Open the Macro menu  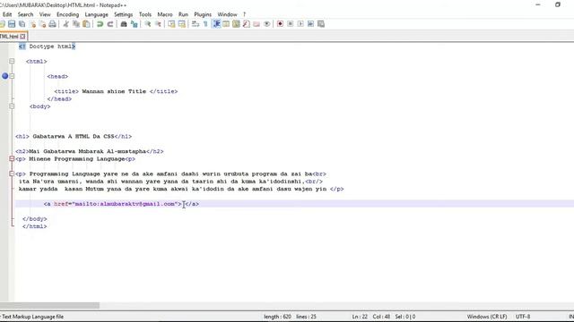pyautogui.click(x=165, y=14)
